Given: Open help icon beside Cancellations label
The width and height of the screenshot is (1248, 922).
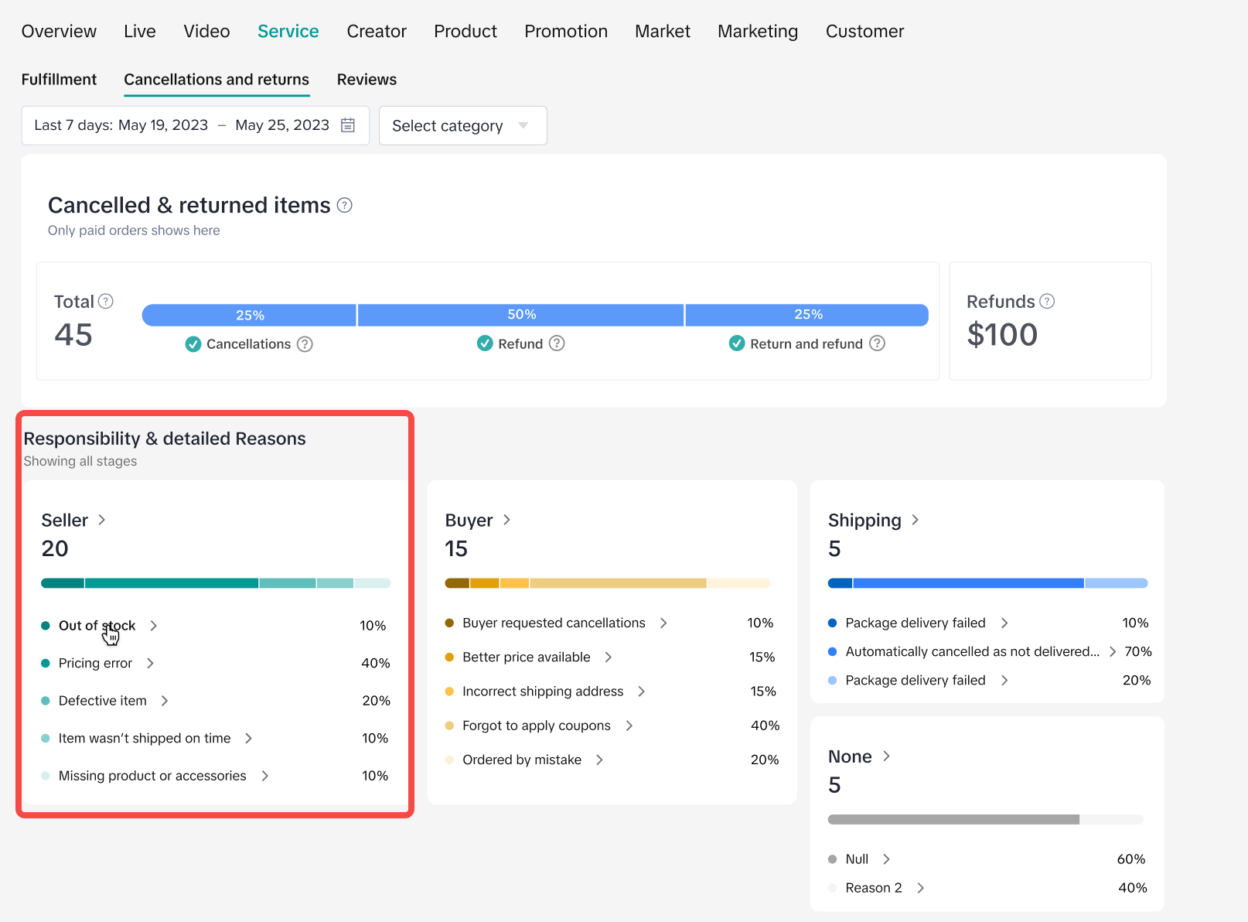Looking at the screenshot, I should pyautogui.click(x=305, y=344).
